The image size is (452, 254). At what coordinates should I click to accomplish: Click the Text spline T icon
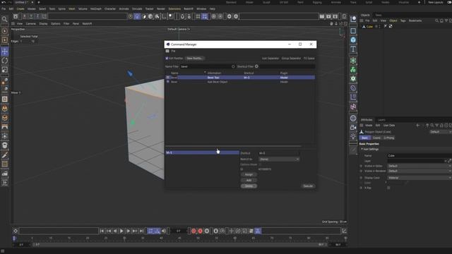pyautogui.click(x=353, y=49)
